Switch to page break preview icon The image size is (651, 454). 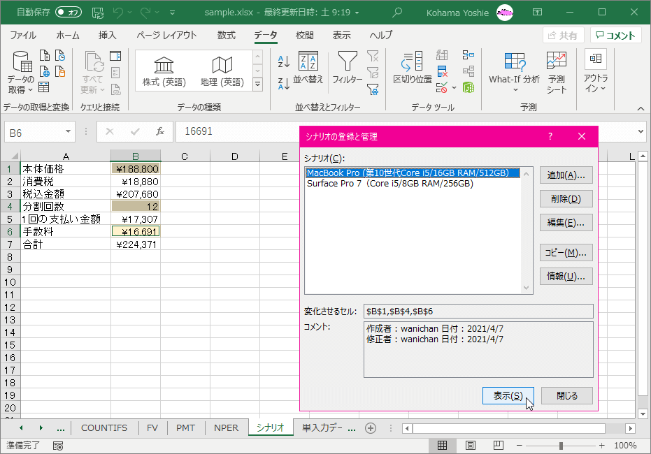click(498, 446)
